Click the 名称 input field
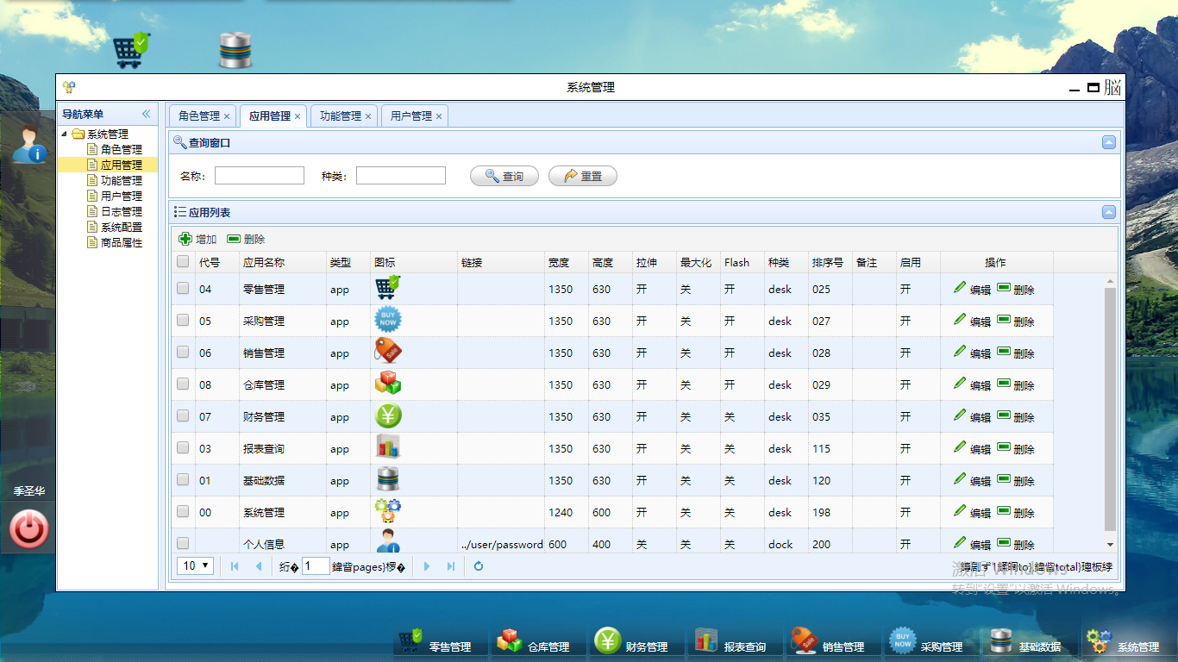1178x662 pixels. [260, 176]
